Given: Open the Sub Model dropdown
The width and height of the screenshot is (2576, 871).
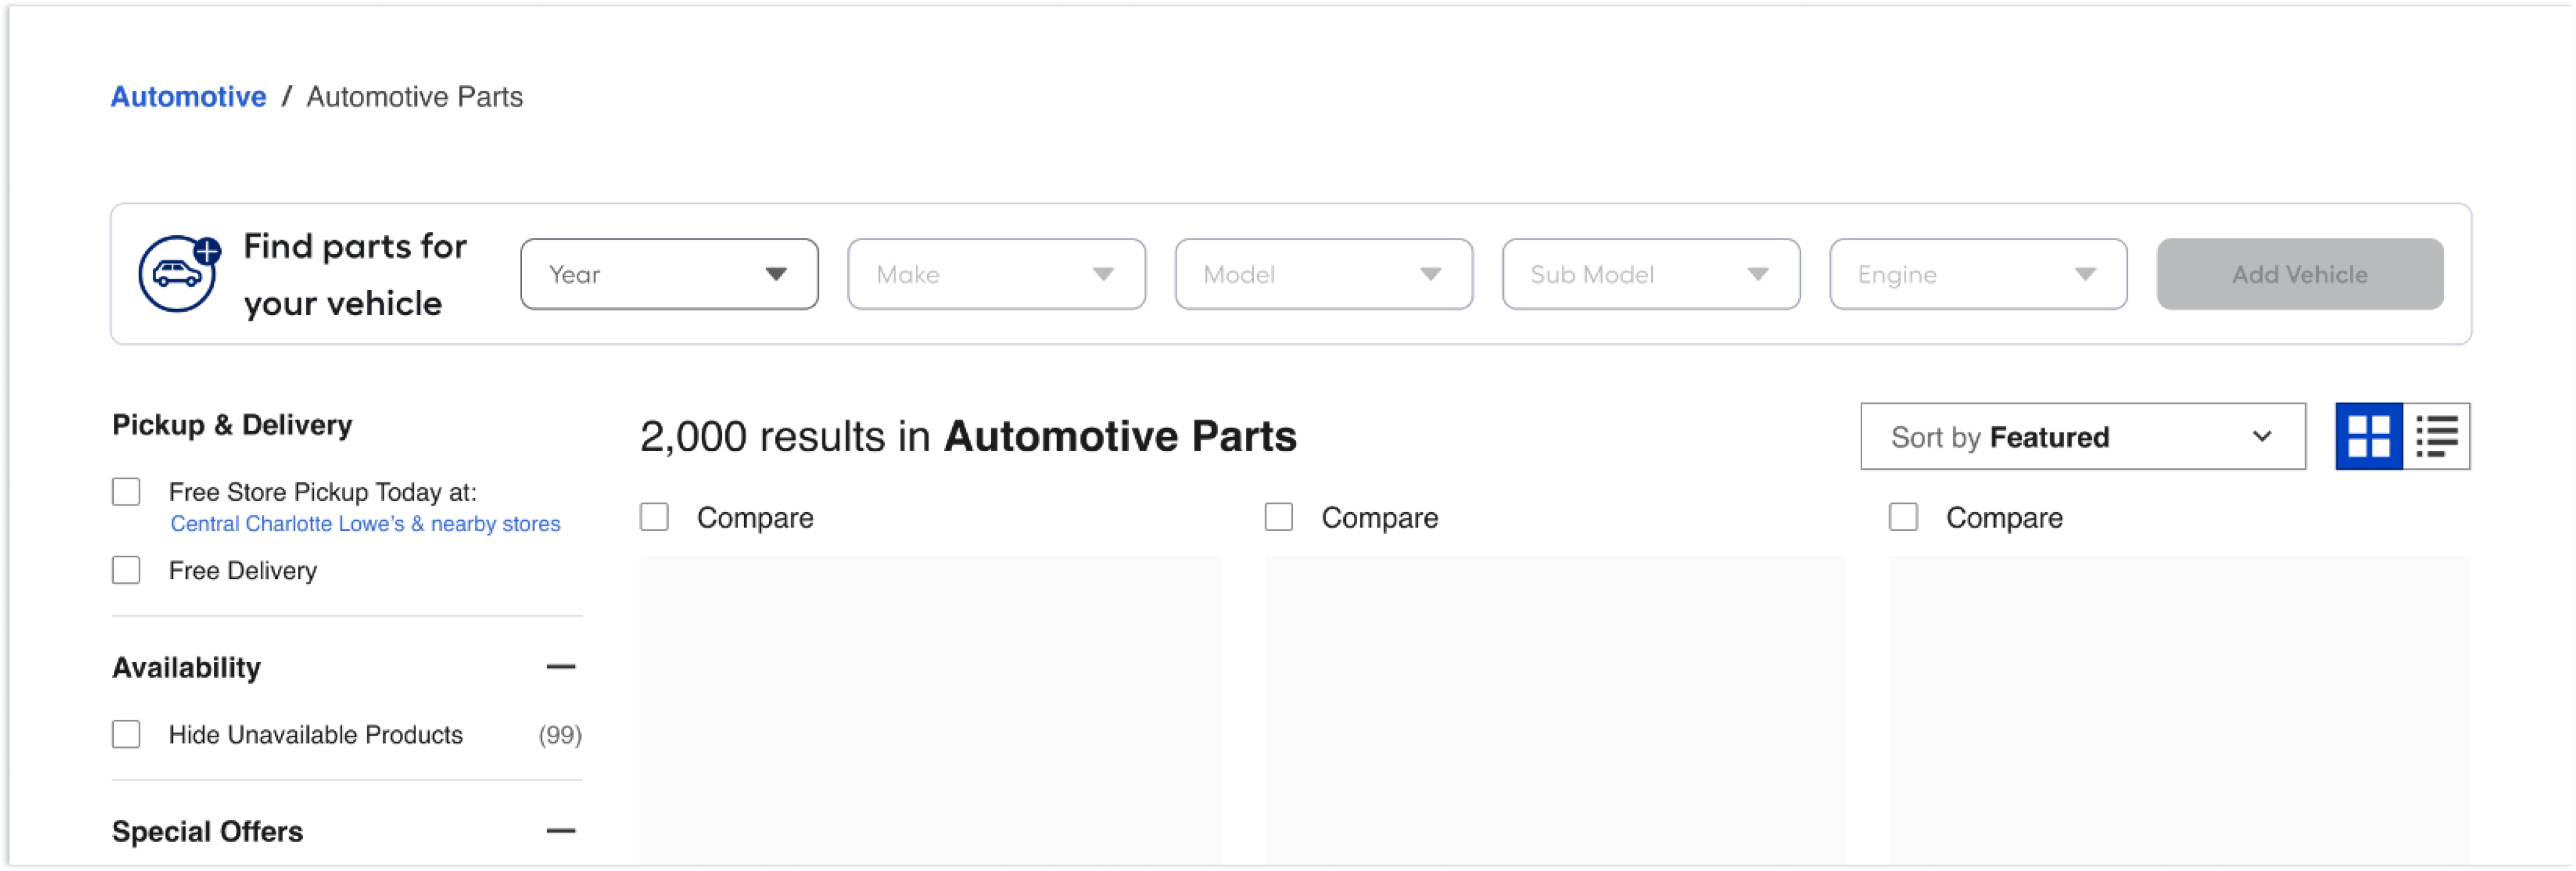Looking at the screenshot, I should pos(1650,274).
